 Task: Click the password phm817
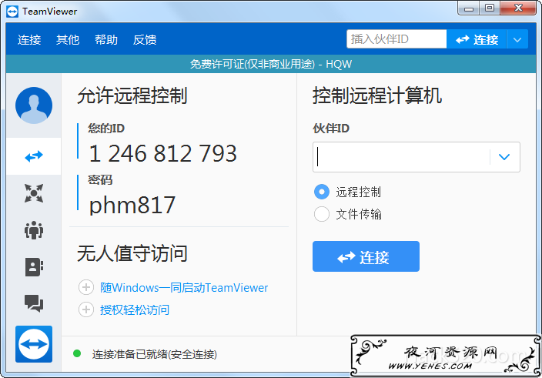(132, 206)
